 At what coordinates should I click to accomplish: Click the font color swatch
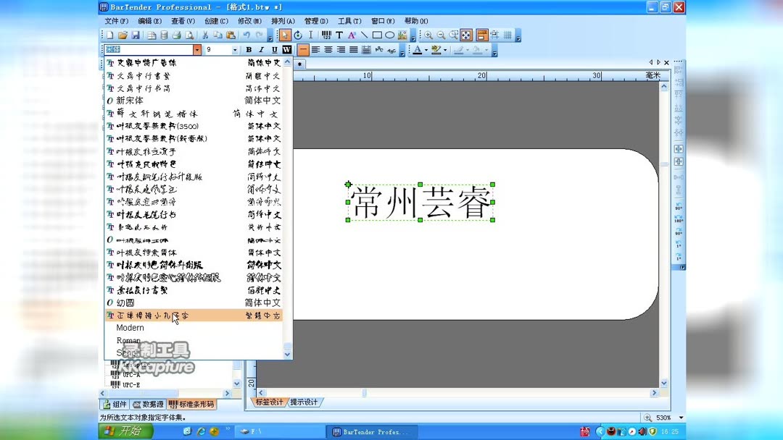417,49
